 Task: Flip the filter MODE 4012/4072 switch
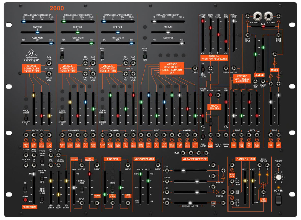(x=145, y=55)
